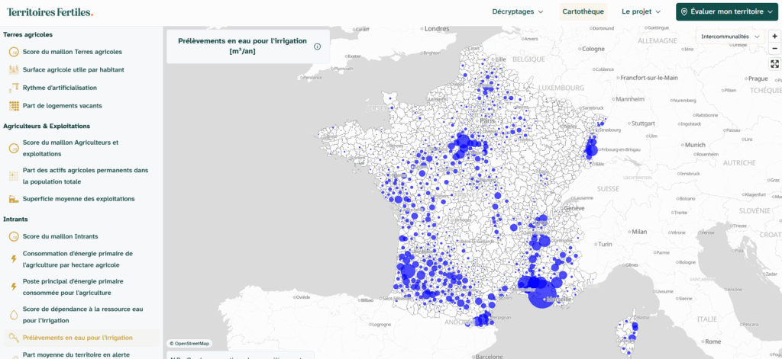
Task: Select Score de dépendance eau droplet icon
Action: coord(14,315)
